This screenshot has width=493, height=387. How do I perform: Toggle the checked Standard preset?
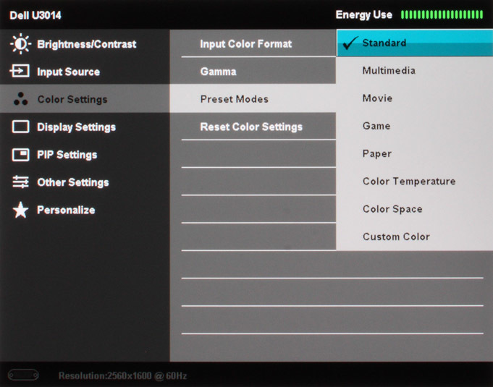click(x=414, y=43)
